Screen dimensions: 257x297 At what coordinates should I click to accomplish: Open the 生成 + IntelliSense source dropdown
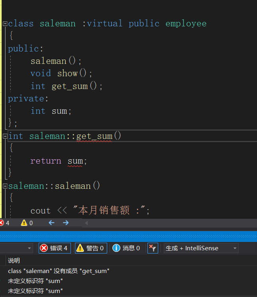[x=201, y=248]
